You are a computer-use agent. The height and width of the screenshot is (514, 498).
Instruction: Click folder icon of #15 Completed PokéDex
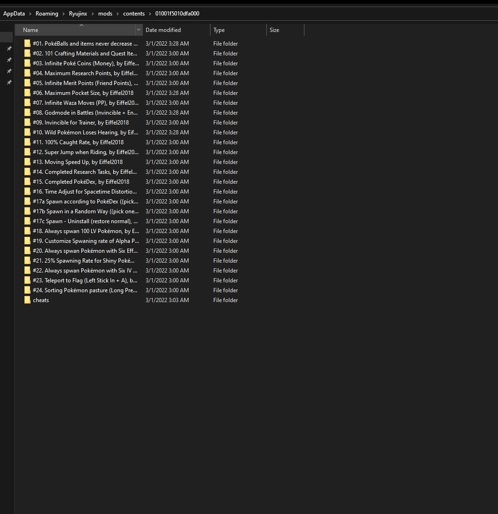27,182
